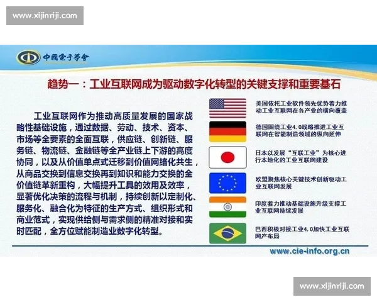This screenshot has height=302, width=377.
Task: Select the red slide title beginning 趋势一
Action: point(194,84)
